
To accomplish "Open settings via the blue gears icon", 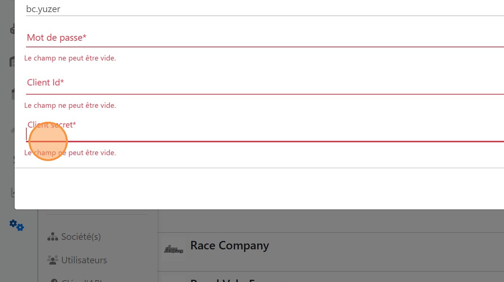I will pyautogui.click(x=16, y=225).
